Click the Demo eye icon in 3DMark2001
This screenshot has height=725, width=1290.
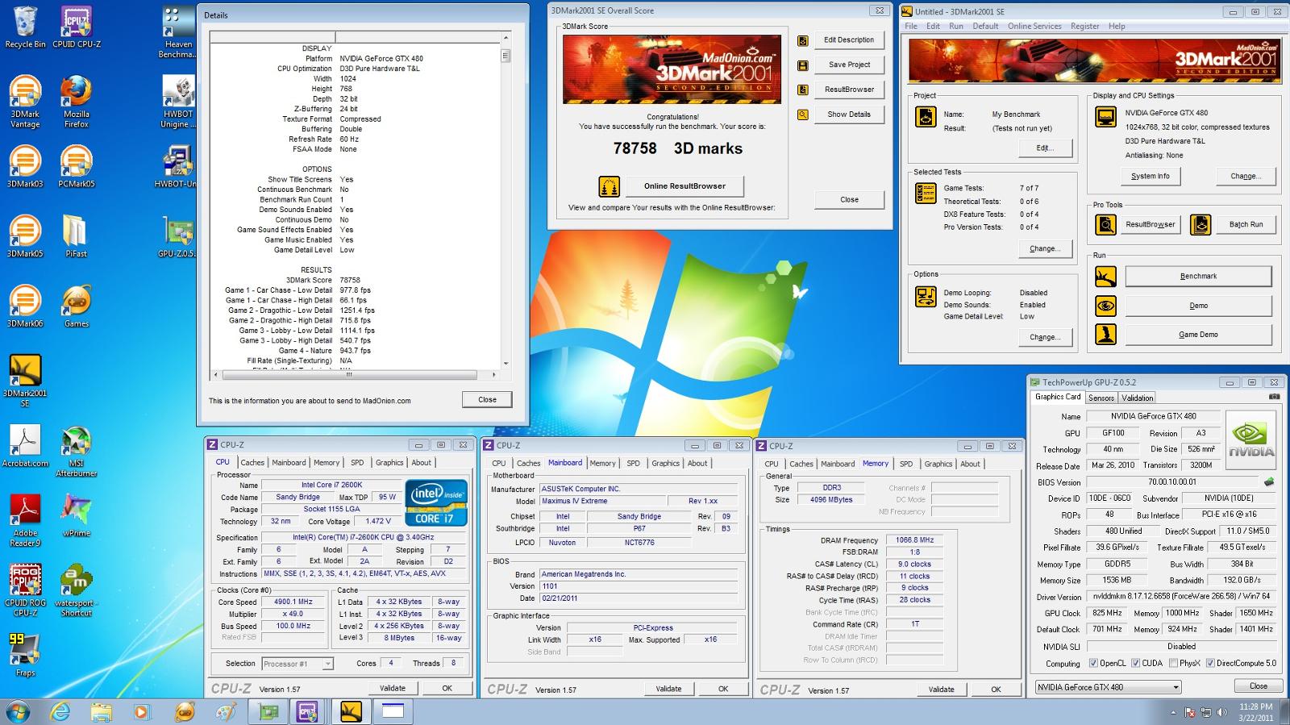pyautogui.click(x=1105, y=306)
